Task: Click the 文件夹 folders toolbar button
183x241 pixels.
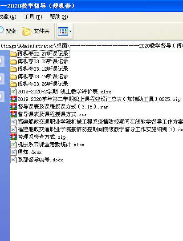Action: [36, 31]
